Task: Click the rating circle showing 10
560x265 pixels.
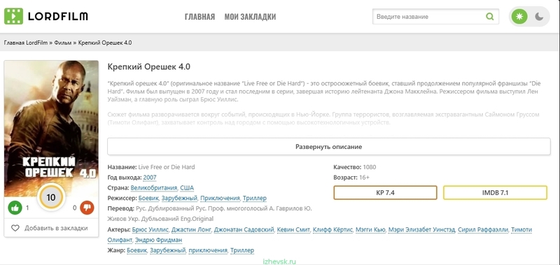Action: click(x=51, y=197)
